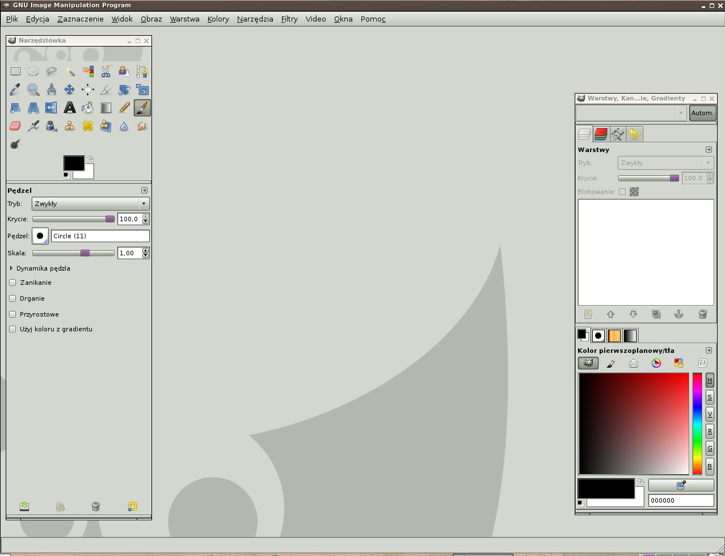Choose the Bucket Fill tool
This screenshot has height=556, width=725.
(x=88, y=108)
